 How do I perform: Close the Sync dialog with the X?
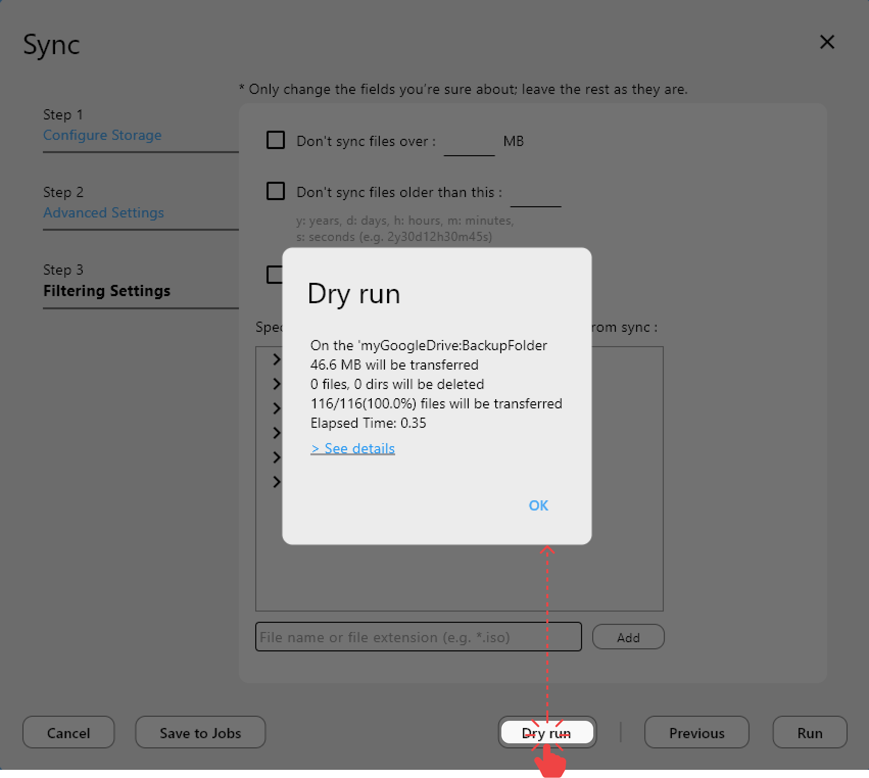827,42
